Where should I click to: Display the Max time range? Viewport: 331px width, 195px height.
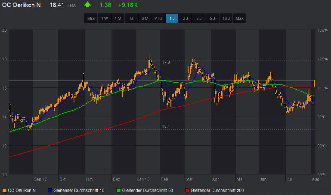coord(240,18)
